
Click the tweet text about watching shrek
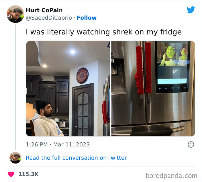pos(104,32)
